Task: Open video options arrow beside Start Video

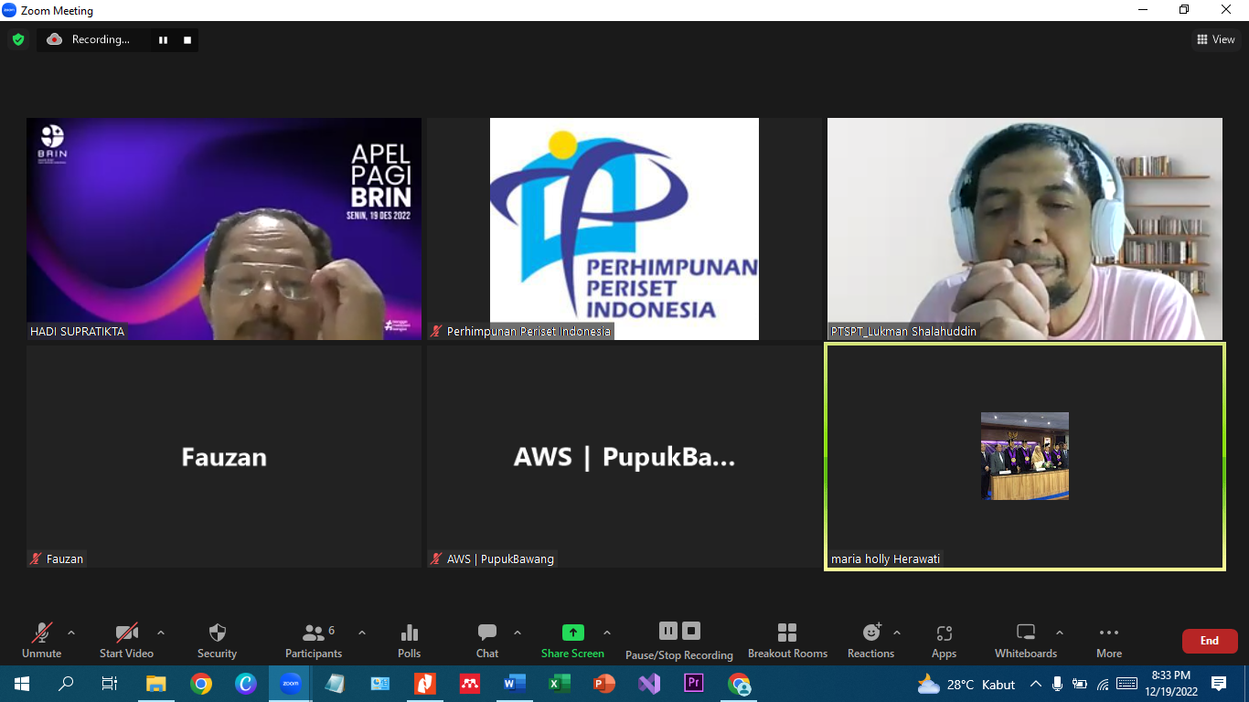Action: coord(161,633)
